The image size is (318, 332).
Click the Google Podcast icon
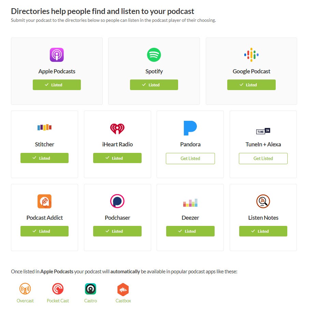coord(251,55)
